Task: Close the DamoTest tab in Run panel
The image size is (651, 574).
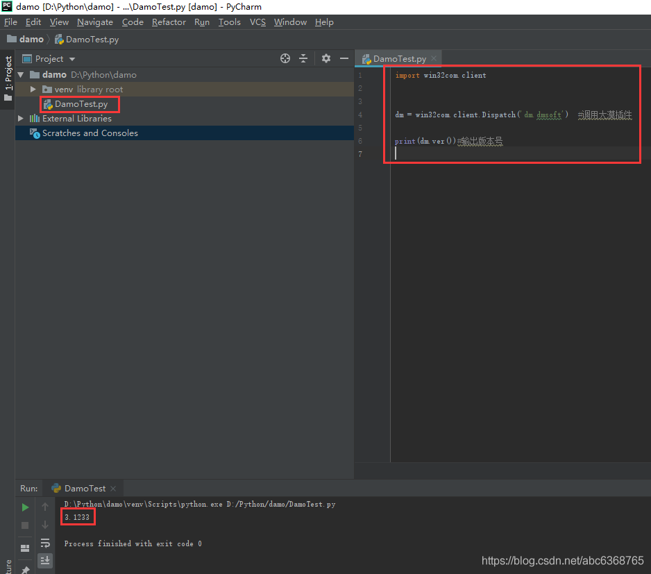Action: pos(113,489)
